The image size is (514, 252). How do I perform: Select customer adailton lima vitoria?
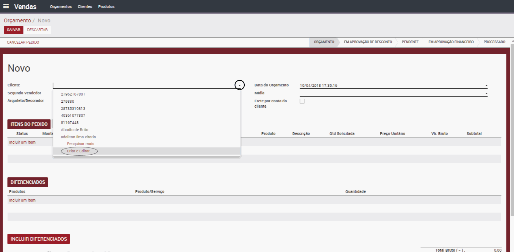(78, 137)
